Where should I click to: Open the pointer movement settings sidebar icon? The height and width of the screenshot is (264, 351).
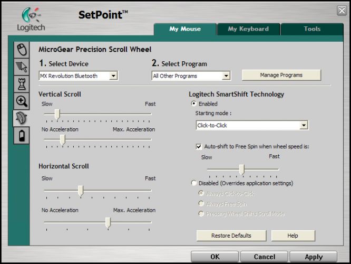pos(22,67)
